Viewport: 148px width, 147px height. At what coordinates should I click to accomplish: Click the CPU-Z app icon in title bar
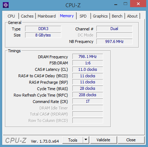tap(6, 5)
